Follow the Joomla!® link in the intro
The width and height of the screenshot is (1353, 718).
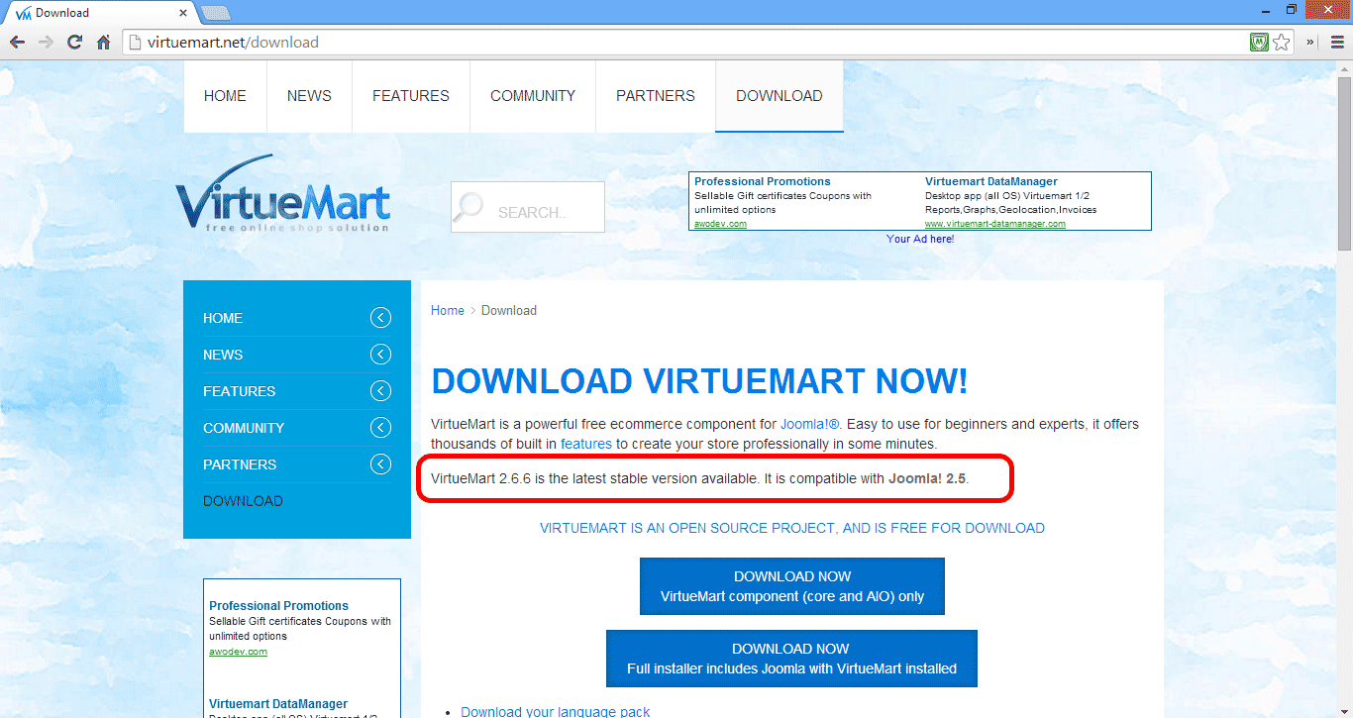pyautogui.click(x=810, y=424)
